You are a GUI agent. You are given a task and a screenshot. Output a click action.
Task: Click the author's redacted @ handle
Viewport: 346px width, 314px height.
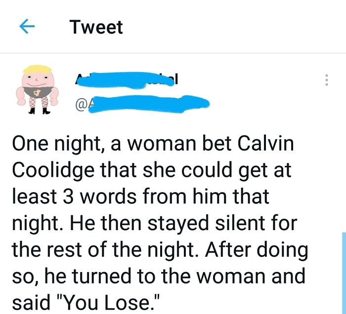click(142, 104)
